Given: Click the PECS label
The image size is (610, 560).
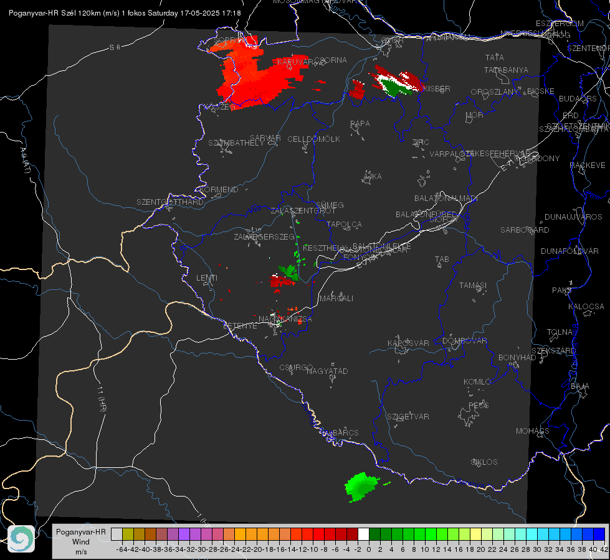Looking at the screenshot, I should pyautogui.click(x=478, y=405).
